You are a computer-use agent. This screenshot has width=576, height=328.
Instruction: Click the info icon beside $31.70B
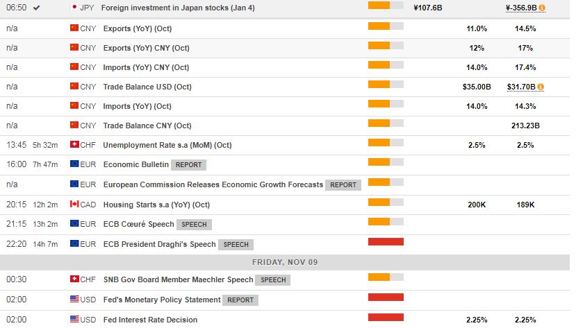coord(541,87)
